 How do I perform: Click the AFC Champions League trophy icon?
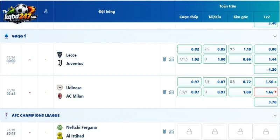tap(6, 115)
